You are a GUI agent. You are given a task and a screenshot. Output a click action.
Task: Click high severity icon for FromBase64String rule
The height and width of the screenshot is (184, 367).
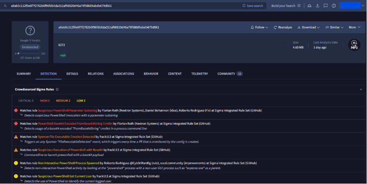click(x=16, y=123)
